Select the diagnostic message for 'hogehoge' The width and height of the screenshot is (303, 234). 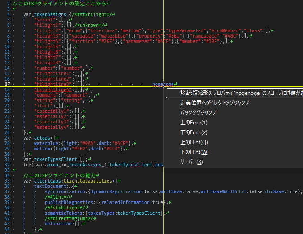pos(234,93)
